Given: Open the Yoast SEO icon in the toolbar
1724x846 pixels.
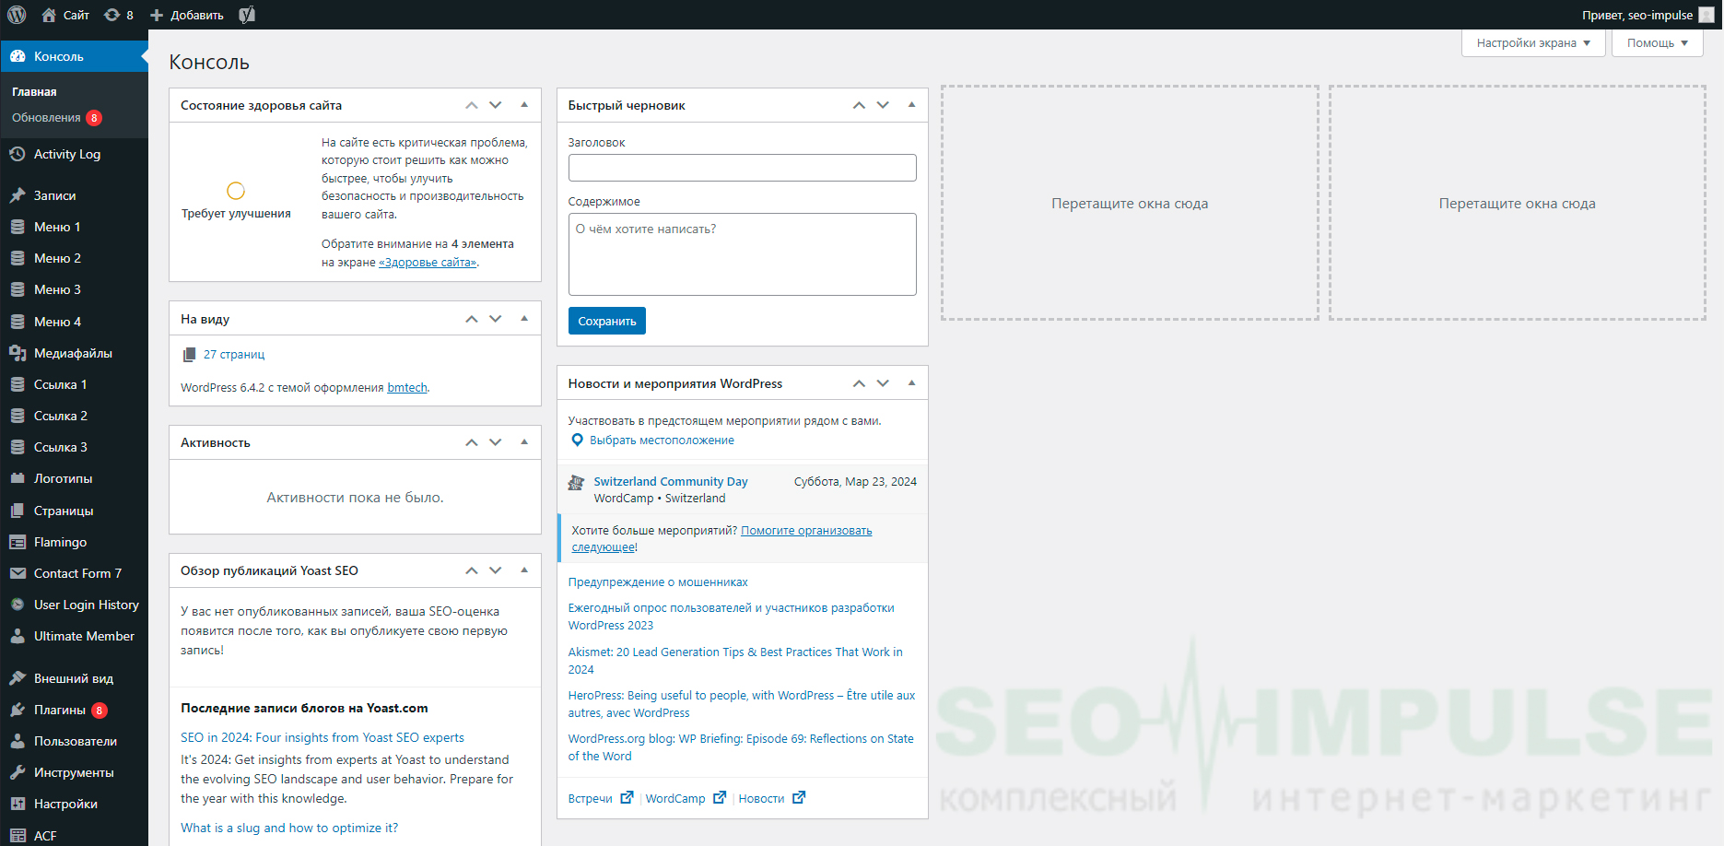Looking at the screenshot, I should (x=246, y=14).
